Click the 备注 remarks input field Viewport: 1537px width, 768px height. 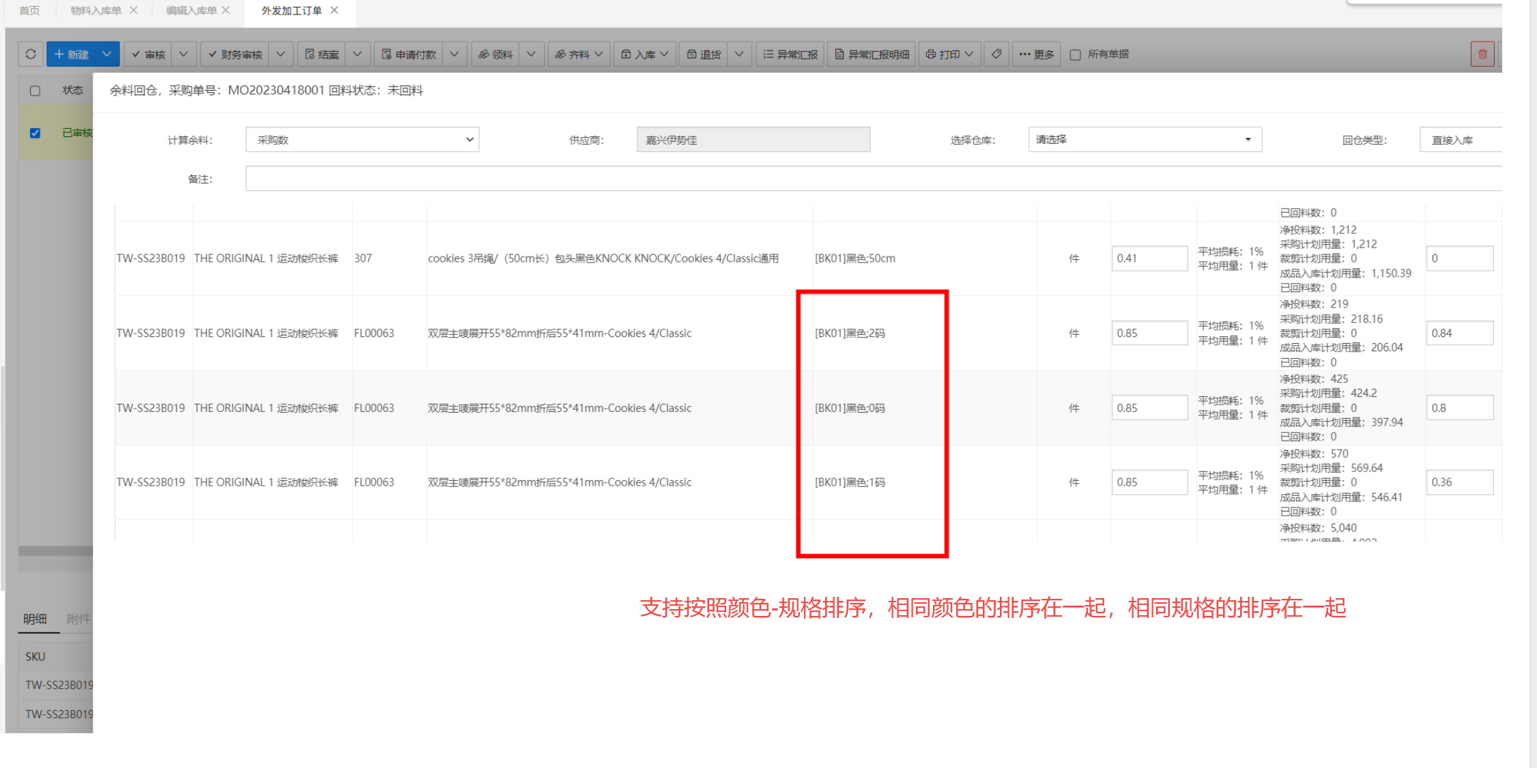click(x=872, y=179)
